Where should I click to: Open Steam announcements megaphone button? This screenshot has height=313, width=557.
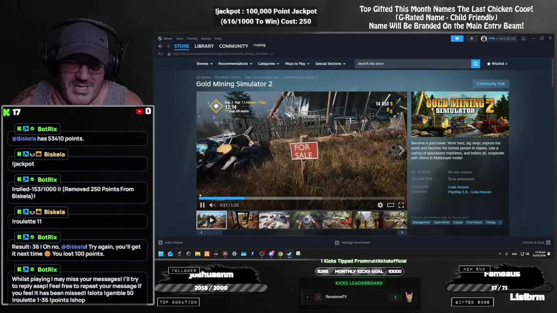[457, 38]
